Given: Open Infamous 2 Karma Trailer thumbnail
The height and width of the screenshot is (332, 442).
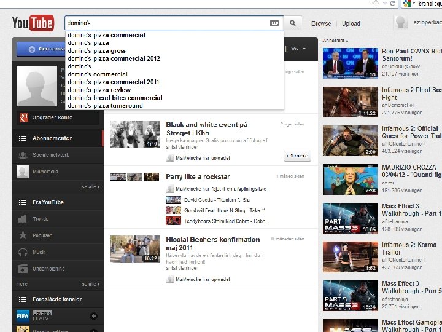Looking at the screenshot, I should [351, 257].
